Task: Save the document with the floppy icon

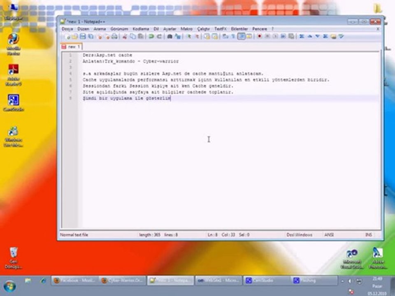Action: tap(83, 37)
